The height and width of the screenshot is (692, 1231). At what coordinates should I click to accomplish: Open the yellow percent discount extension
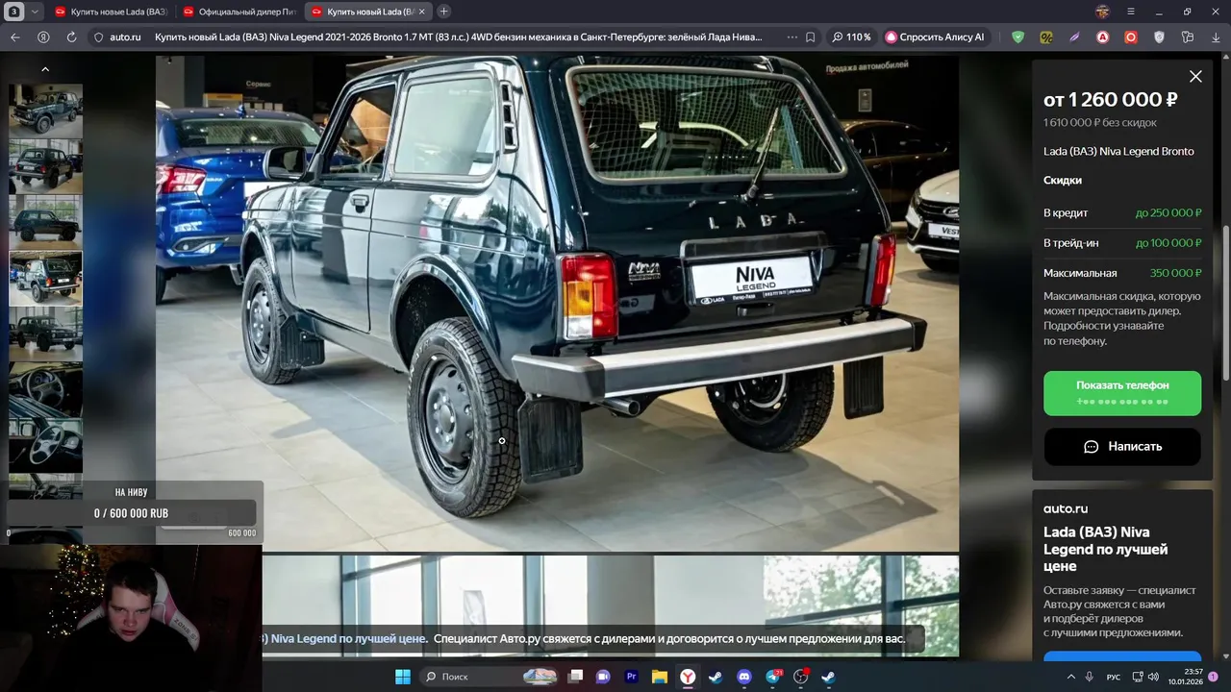[x=1046, y=37]
